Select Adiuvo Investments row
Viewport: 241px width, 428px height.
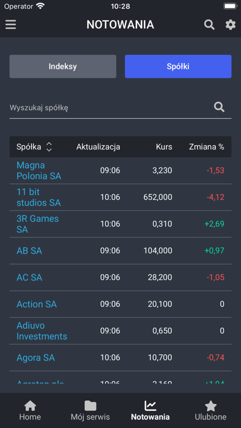[120, 331]
